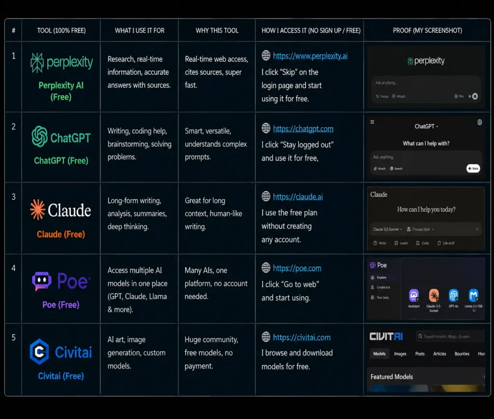Click the 'Featured Models' heading
This screenshot has width=494, height=419.
click(x=392, y=377)
